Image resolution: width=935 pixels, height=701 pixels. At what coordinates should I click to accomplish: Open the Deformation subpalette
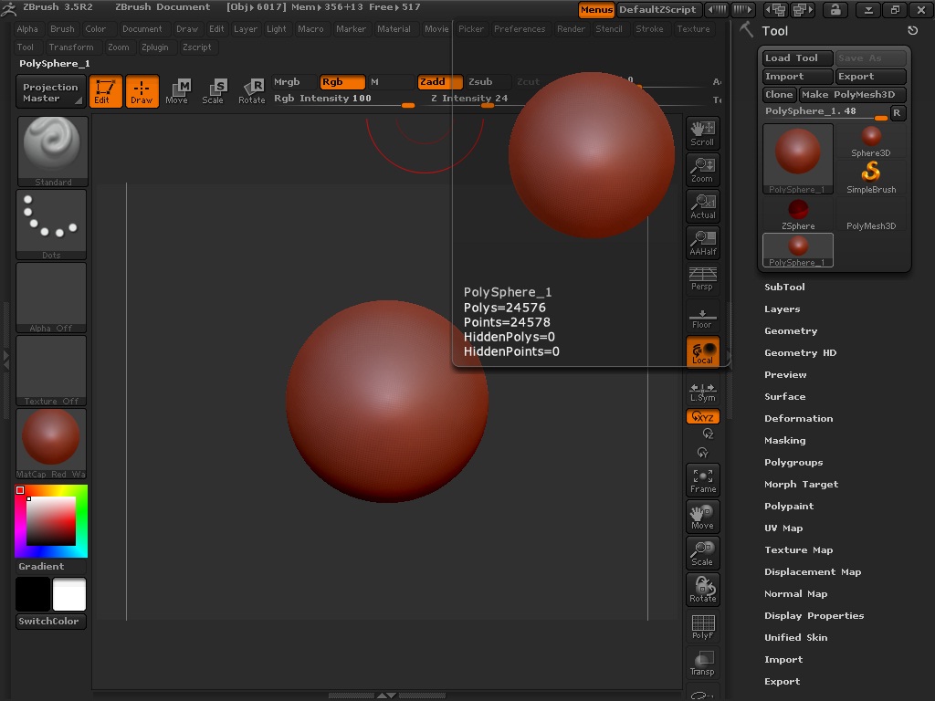click(x=798, y=418)
